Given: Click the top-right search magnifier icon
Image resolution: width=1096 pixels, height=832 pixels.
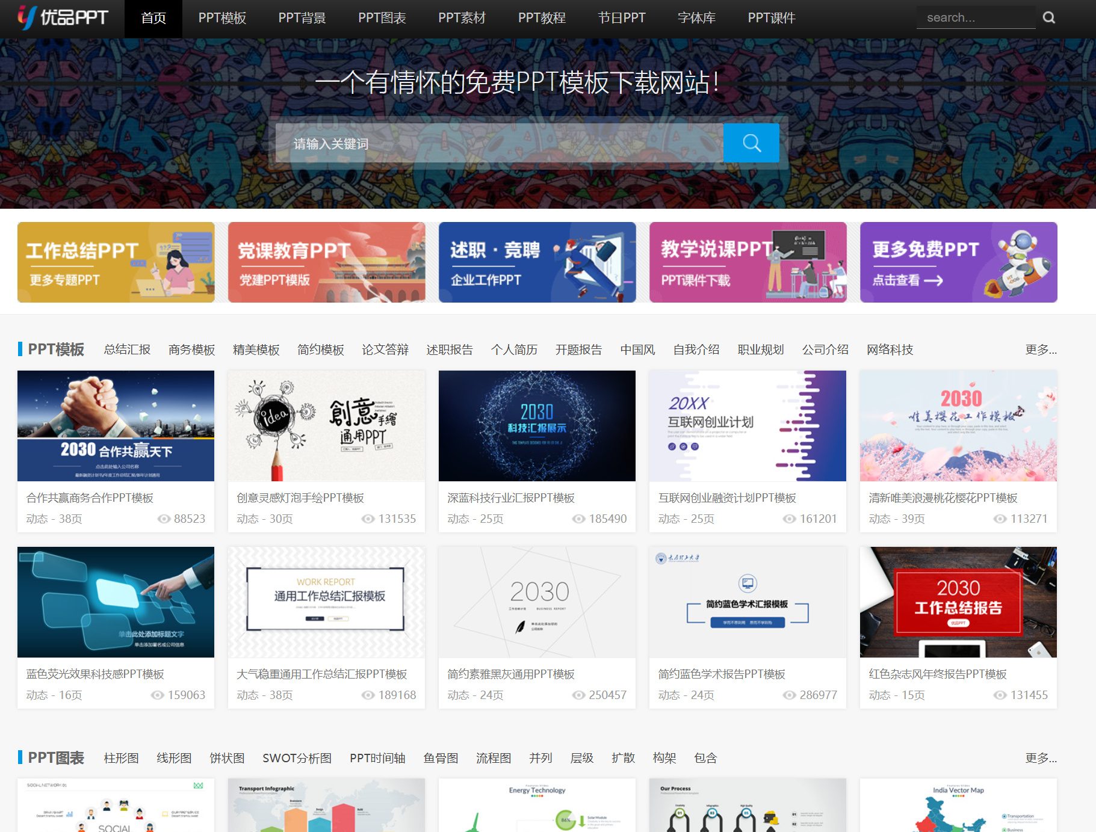Looking at the screenshot, I should pos(1048,17).
